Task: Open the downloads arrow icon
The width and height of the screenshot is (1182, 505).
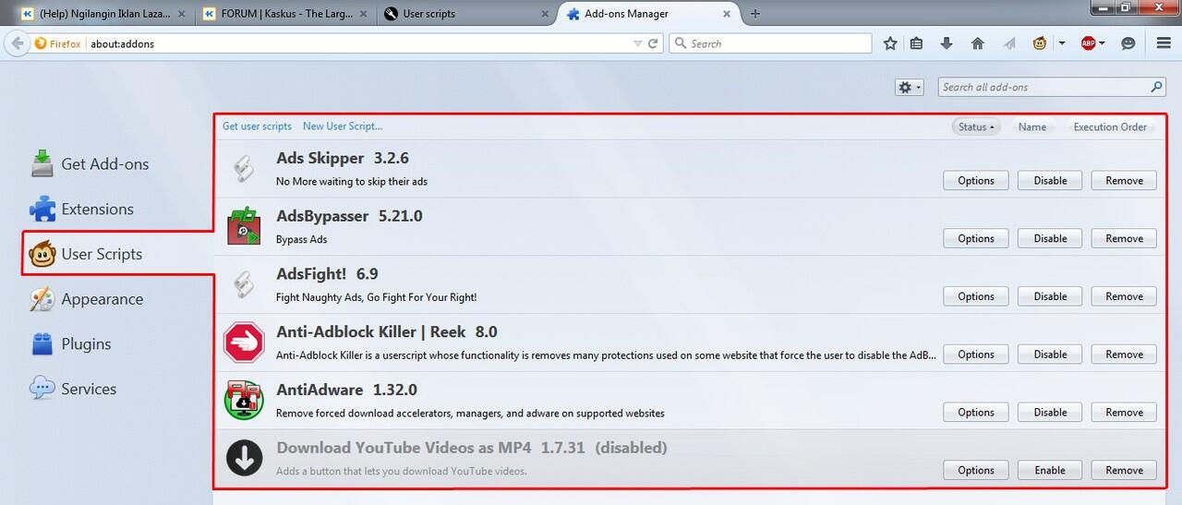Action: tap(947, 43)
